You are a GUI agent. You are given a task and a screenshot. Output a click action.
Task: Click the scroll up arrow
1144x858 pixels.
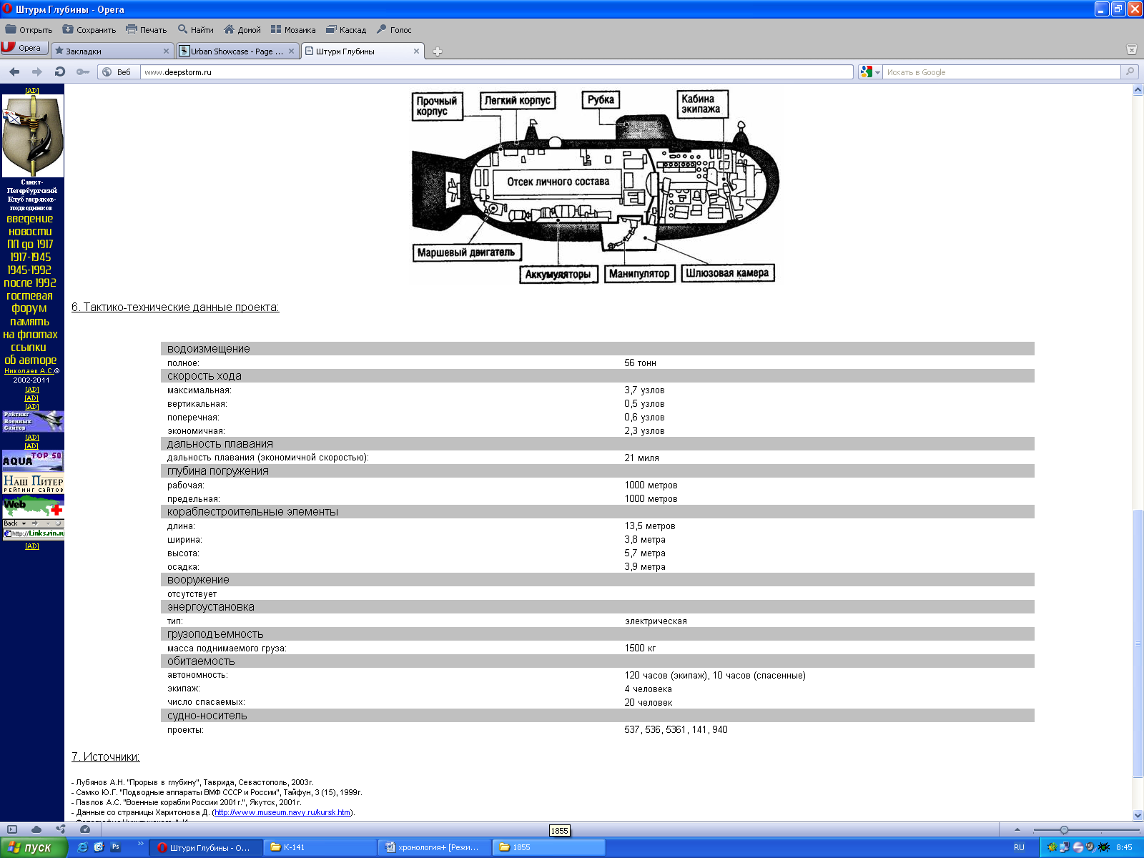tap(1138, 90)
